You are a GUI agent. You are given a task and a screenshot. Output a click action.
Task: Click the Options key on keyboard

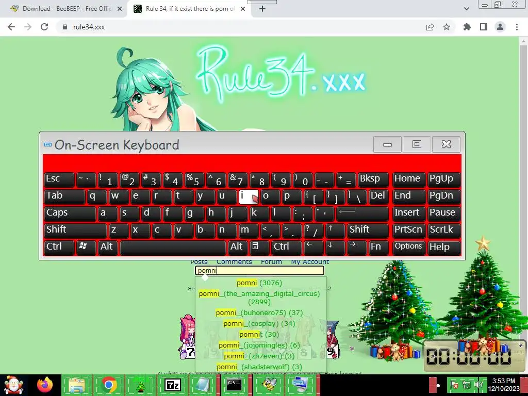(409, 247)
